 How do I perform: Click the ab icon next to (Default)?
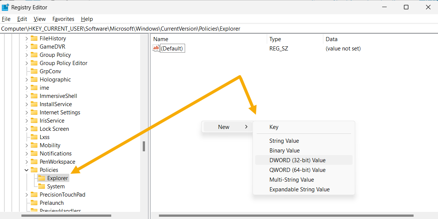coord(155,48)
